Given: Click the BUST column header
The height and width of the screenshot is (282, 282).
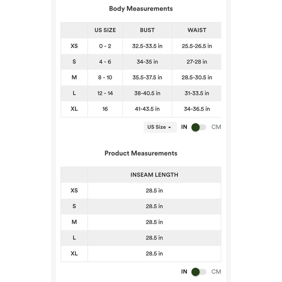Looking at the screenshot, I should point(147,30).
